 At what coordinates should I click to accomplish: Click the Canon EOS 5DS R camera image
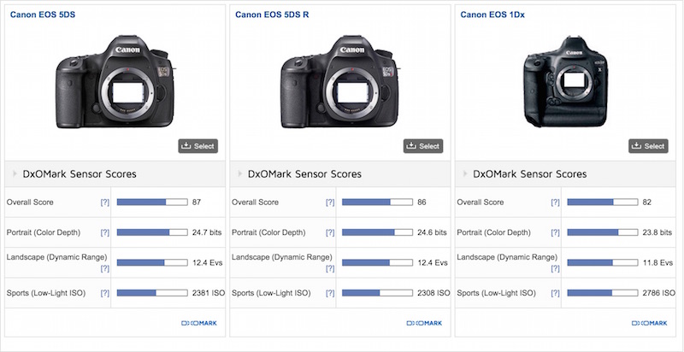[340, 82]
